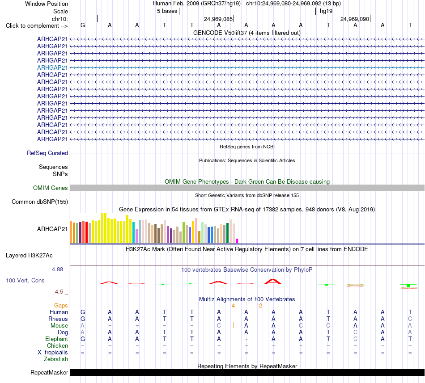Open "Short Genetic Variants from dbSNP release 155" title
The height and width of the screenshot is (383, 425).
247,195
